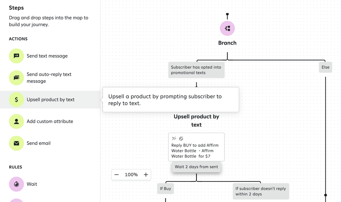The image size is (341, 202).
Task: Select the If Buy branch label
Action: pyautogui.click(x=165, y=189)
